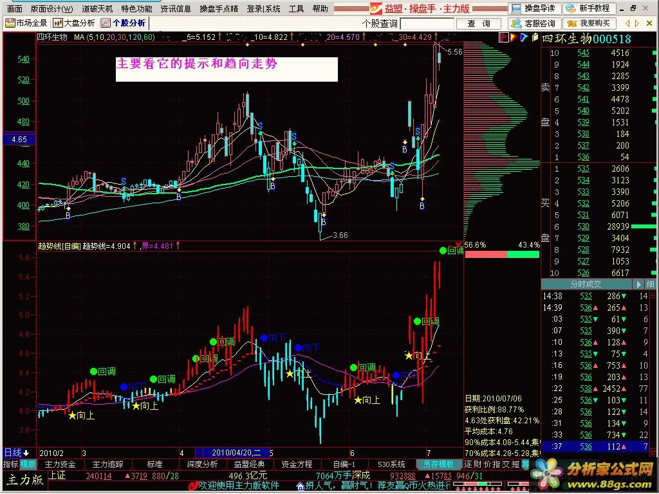This screenshot has height=494, width=659.
Task: Open the 特色功能 menu
Action: [136, 8]
